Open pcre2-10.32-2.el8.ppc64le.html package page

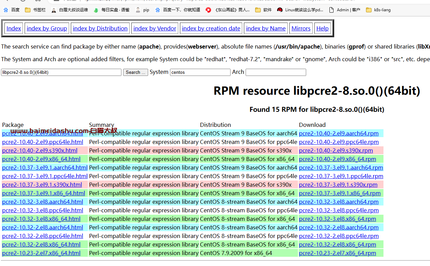click(x=43, y=236)
